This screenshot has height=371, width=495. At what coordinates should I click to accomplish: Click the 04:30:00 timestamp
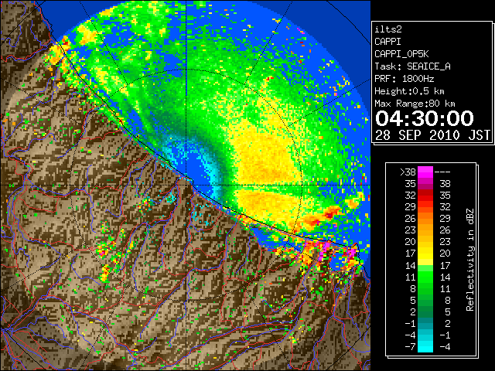pyautogui.click(x=424, y=118)
